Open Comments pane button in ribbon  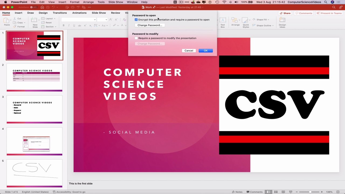tap(304, 13)
